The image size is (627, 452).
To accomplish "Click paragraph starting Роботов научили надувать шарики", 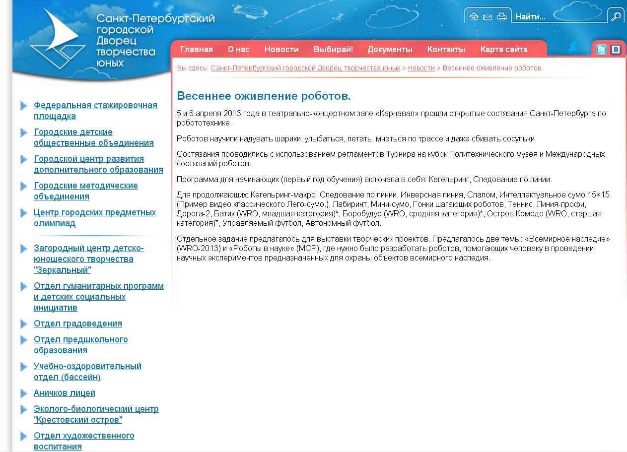I will click(356, 139).
